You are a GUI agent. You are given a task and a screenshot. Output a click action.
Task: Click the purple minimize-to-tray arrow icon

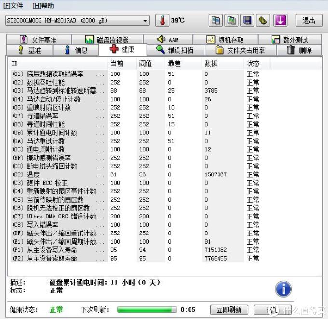[280, 20]
